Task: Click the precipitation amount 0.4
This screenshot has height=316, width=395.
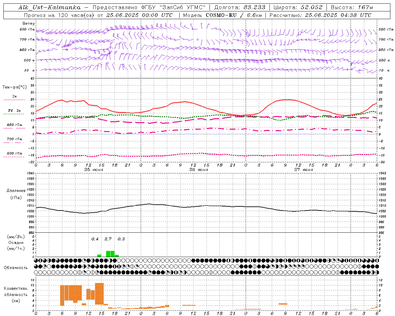Action: (95, 239)
